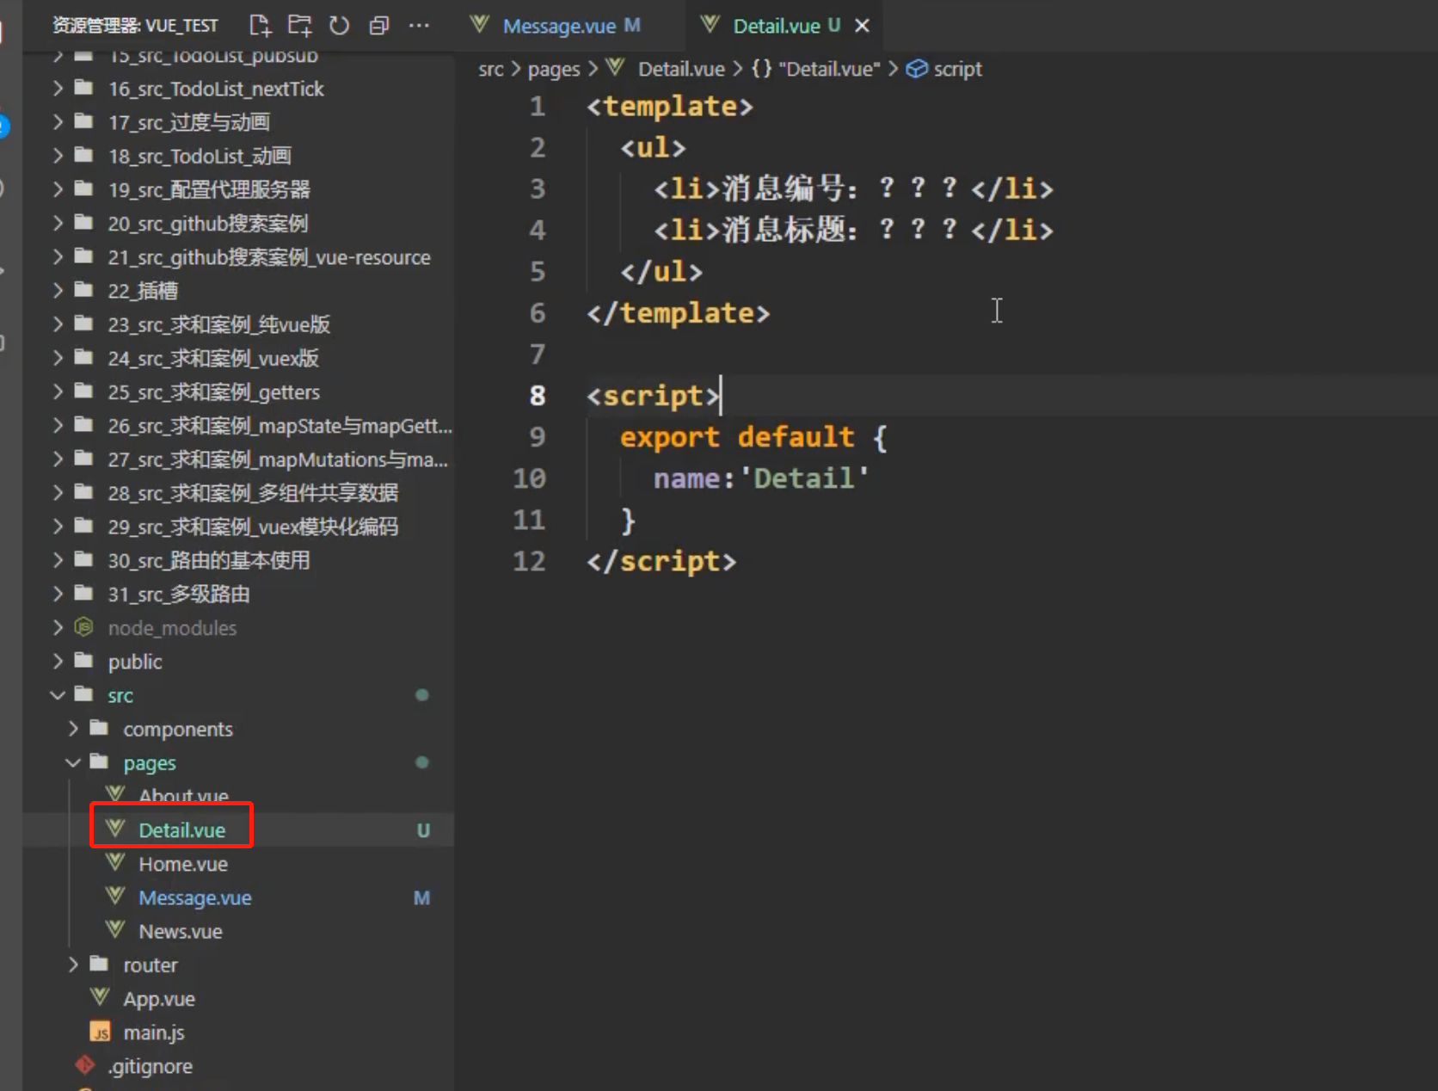Select the 27_src_求和案例_mapMutations folder row
The width and height of the screenshot is (1438, 1091).
(x=238, y=459)
